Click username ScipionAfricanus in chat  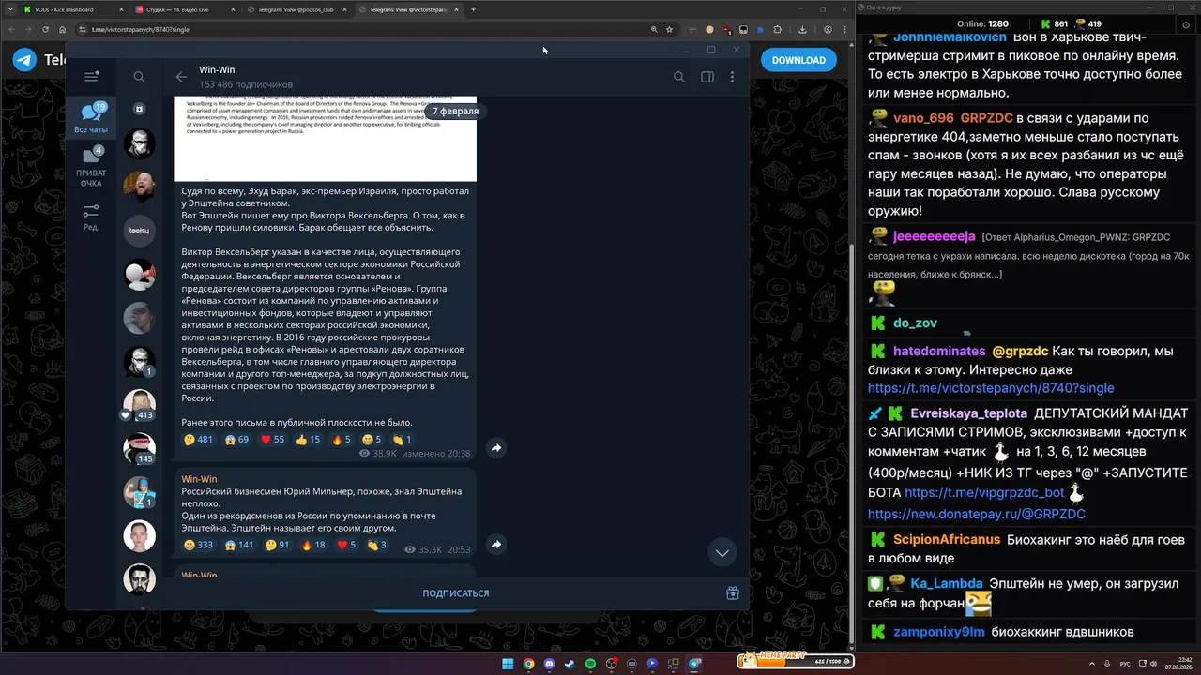pyautogui.click(x=947, y=540)
